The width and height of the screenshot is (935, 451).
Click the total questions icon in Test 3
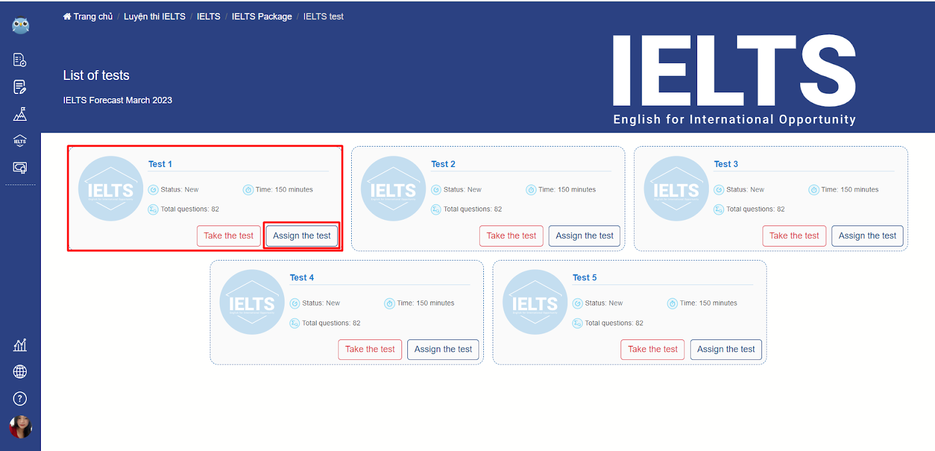[719, 209]
